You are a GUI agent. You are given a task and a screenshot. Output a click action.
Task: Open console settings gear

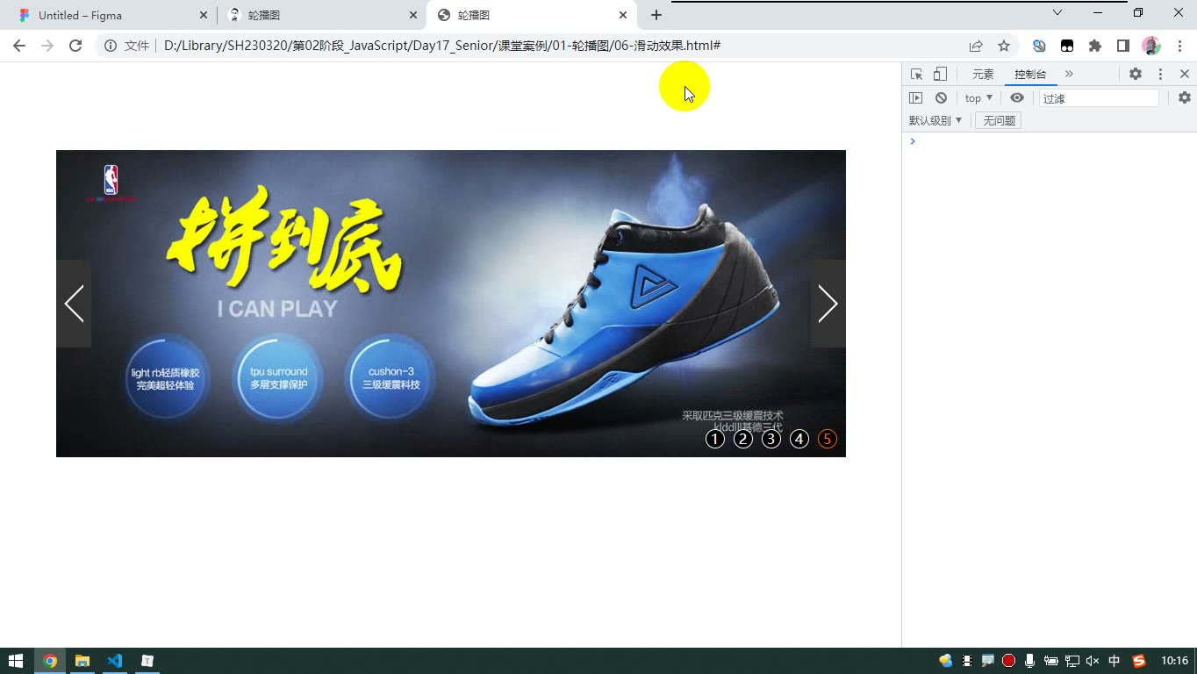pos(1185,98)
